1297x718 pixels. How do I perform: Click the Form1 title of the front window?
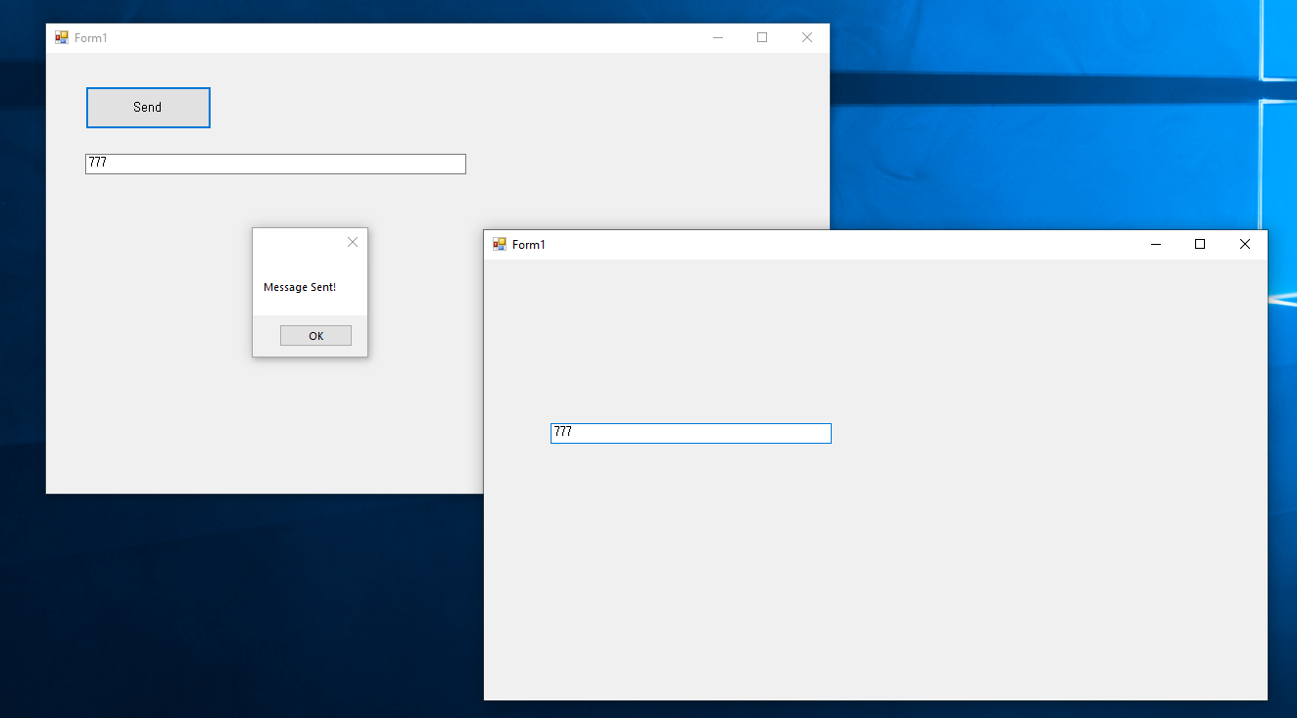tap(529, 245)
